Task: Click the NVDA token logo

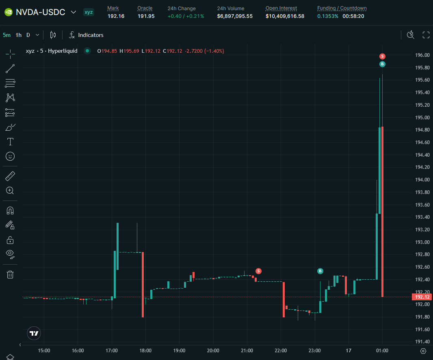Action: (x=9, y=12)
